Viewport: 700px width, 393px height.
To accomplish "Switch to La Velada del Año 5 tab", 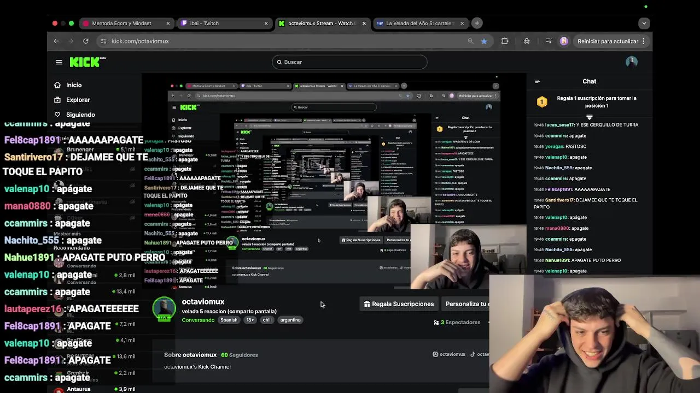I will point(420,23).
